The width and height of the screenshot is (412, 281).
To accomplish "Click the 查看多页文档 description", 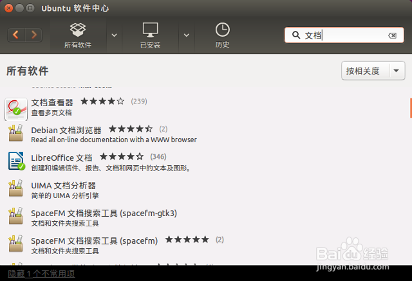I will [51, 113].
